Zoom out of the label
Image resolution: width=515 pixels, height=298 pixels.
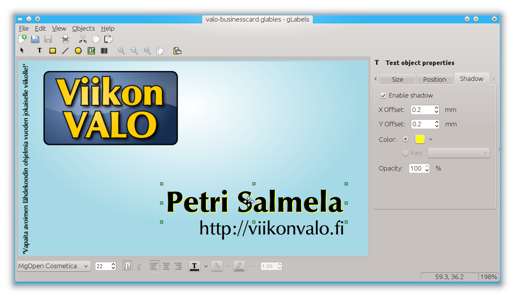pos(134,50)
